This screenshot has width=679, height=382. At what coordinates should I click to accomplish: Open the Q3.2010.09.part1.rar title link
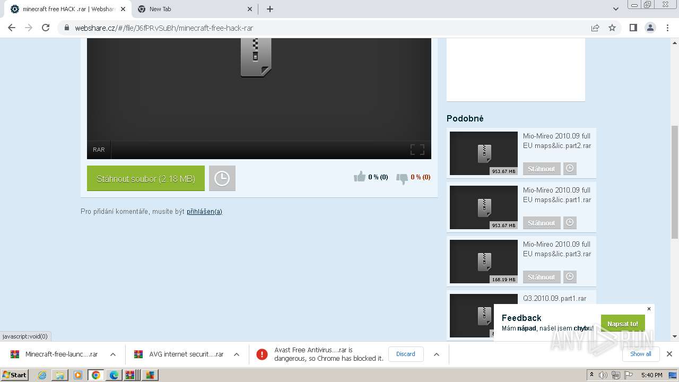pyautogui.click(x=555, y=299)
